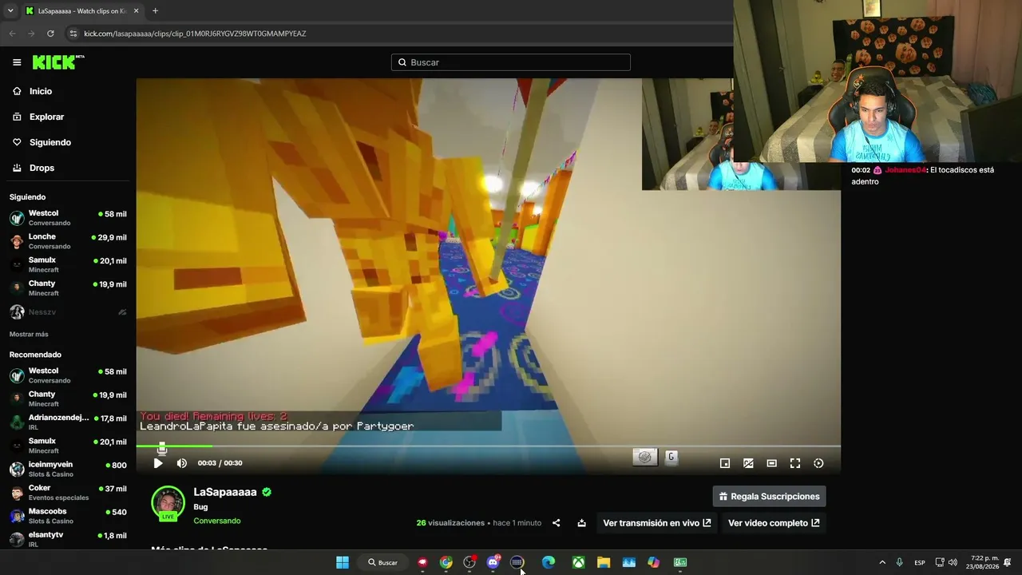Image resolution: width=1022 pixels, height=575 pixels.
Task: Open the LaSapaaaaa channel avatar
Action: [168, 503]
